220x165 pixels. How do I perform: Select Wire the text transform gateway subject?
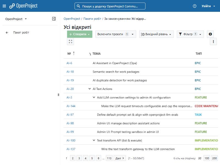pyautogui.click(x=138, y=149)
